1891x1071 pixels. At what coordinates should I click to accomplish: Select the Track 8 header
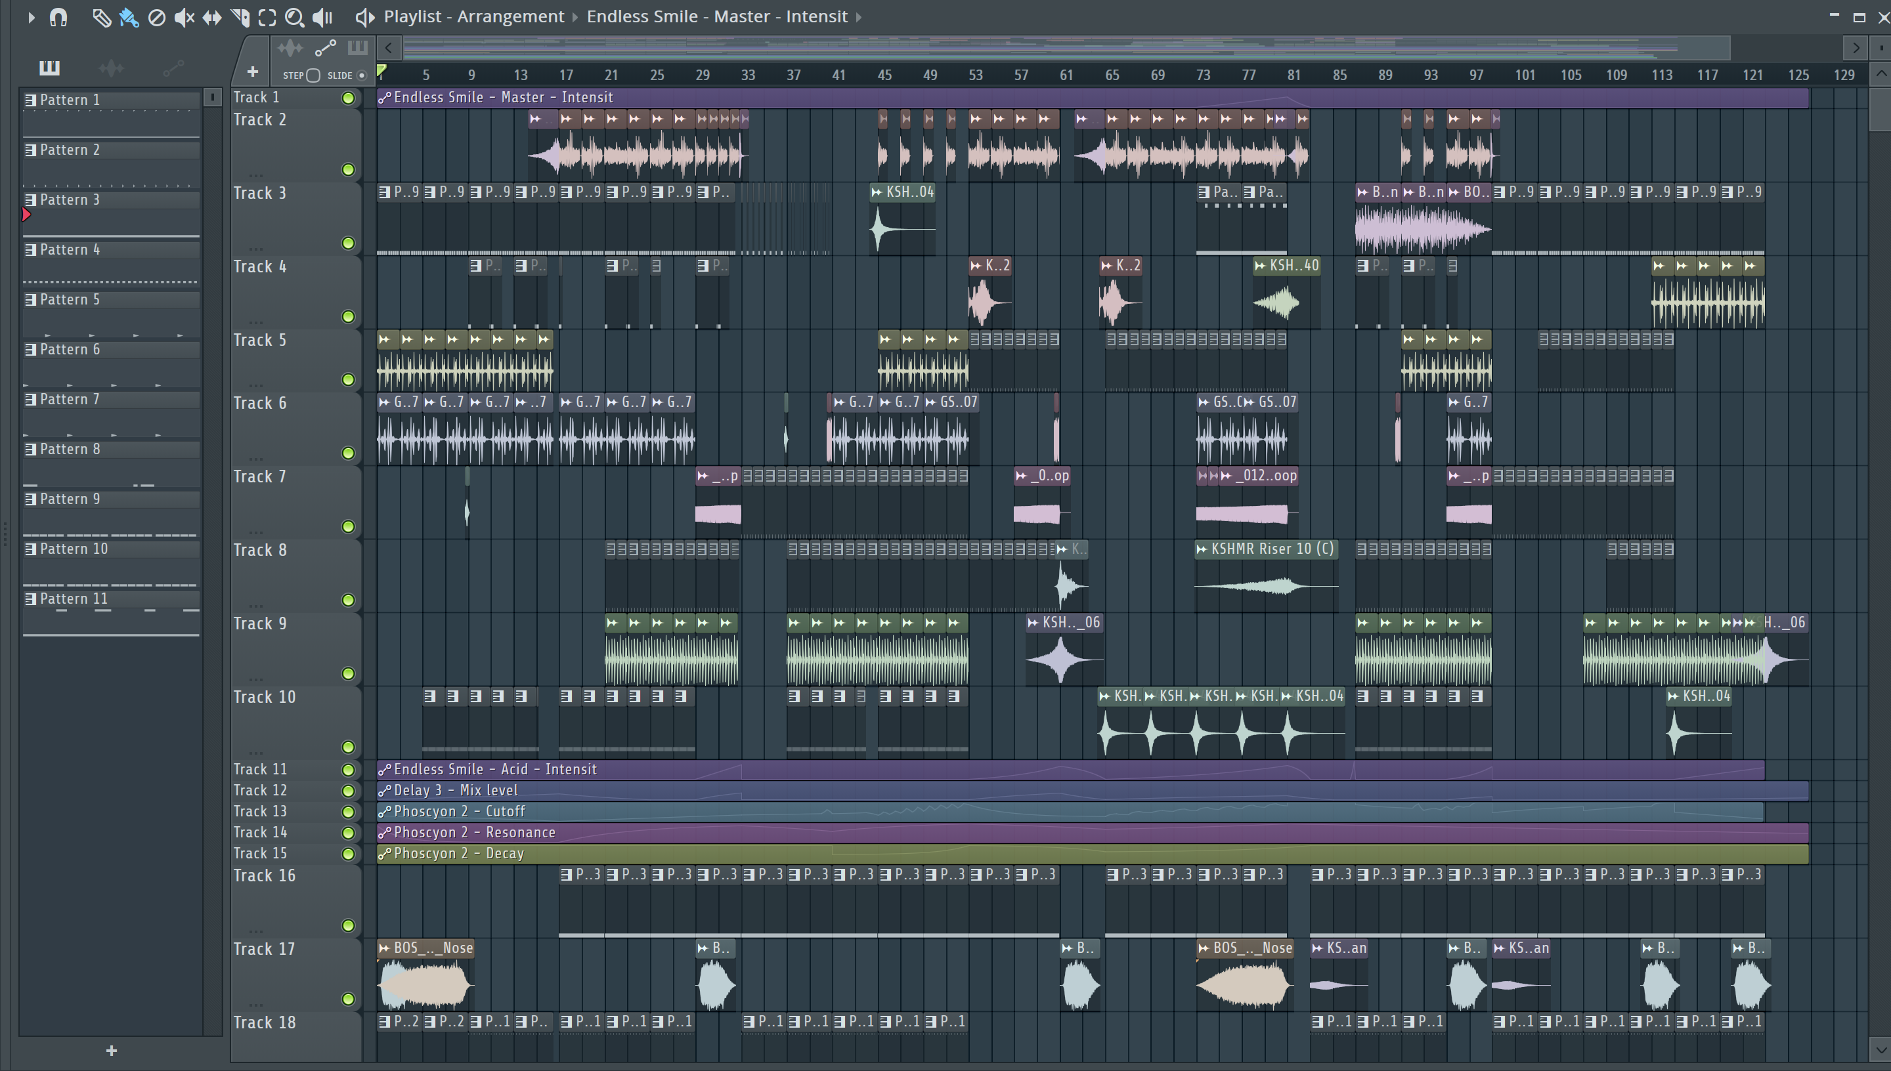[295, 576]
